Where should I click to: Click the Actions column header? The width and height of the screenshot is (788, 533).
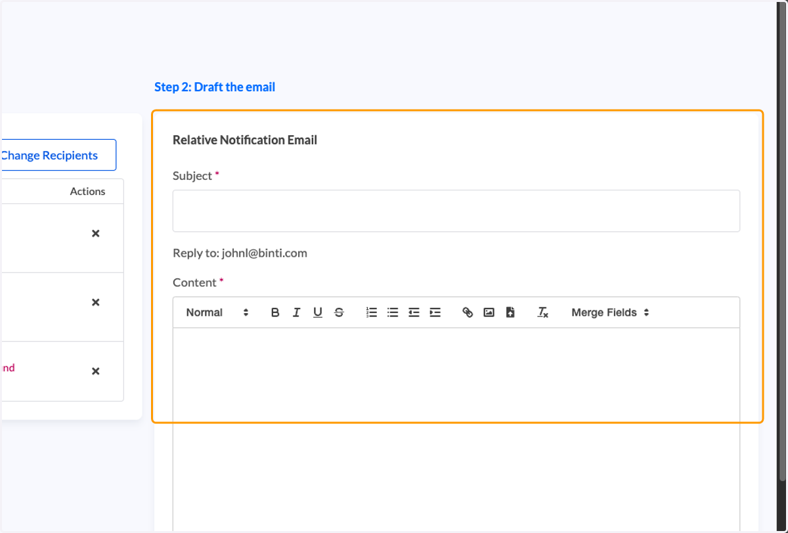pos(87,192)
